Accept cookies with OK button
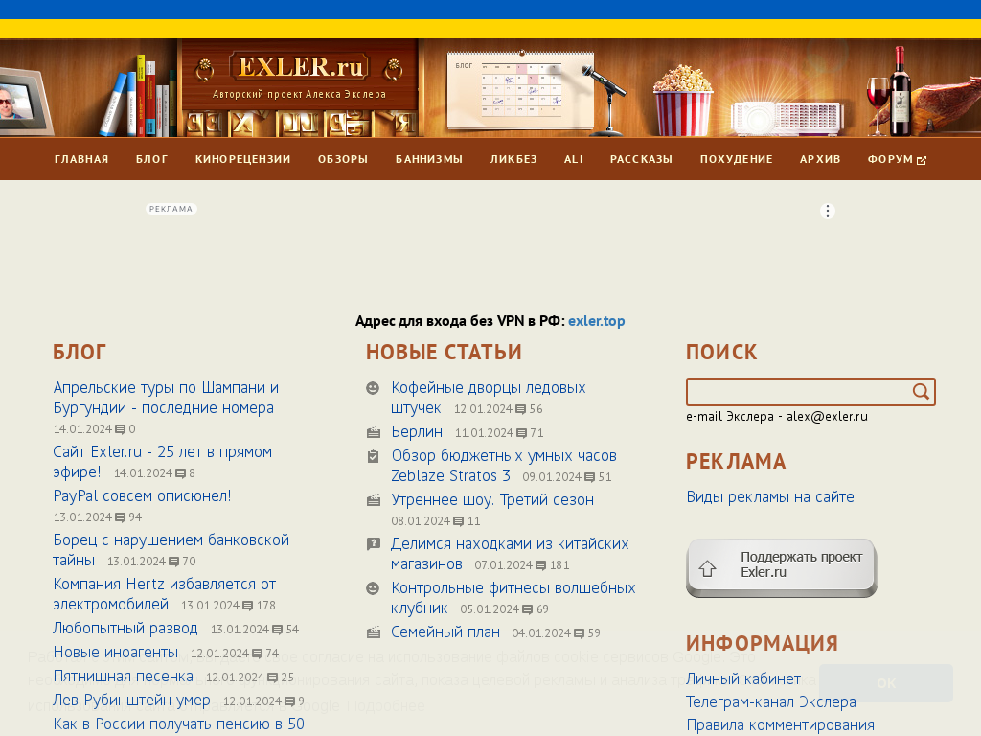This screenshot has height=736, width=981. pos(886,683)
